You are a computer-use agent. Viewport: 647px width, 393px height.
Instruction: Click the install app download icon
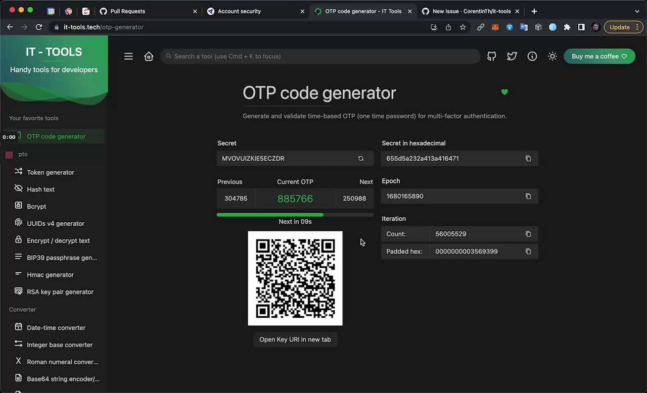pyautogui.click(x=434, y=27)
